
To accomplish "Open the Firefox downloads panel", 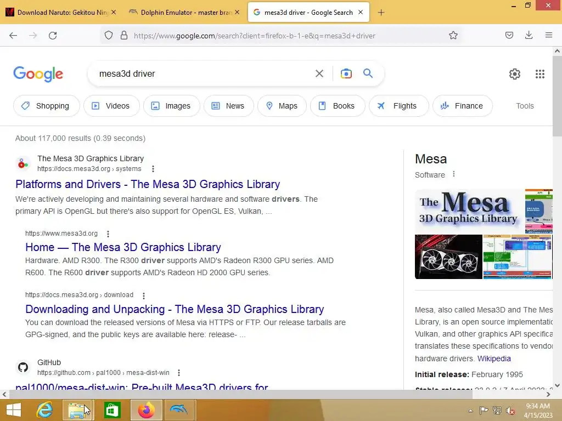I will click(x=529, y=35).
